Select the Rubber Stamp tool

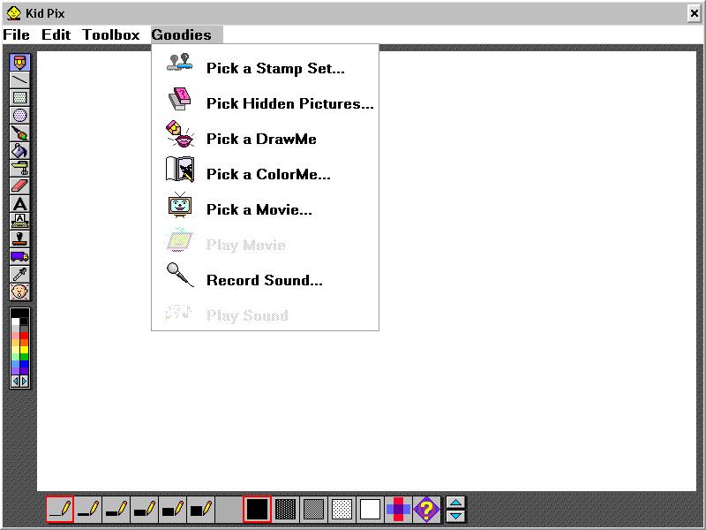pos(19,238)
